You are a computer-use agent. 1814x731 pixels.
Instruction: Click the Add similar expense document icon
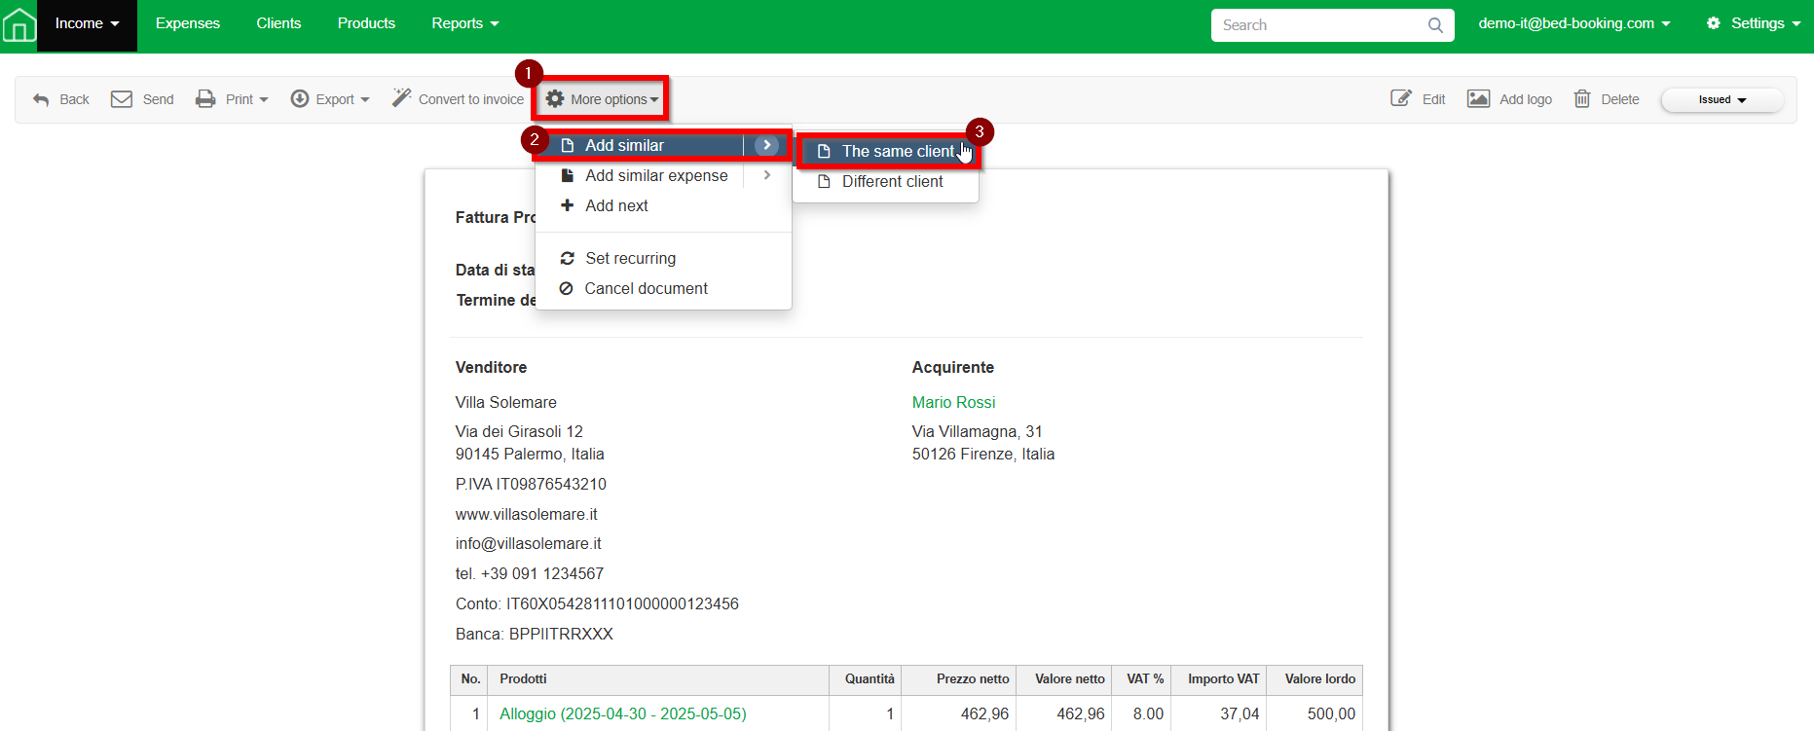tap(568, 175)
